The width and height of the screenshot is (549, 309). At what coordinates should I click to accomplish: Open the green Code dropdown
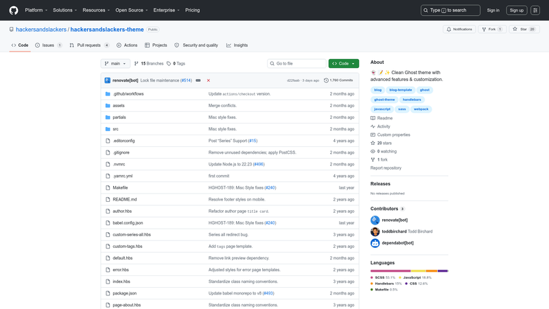click(344, 63)
